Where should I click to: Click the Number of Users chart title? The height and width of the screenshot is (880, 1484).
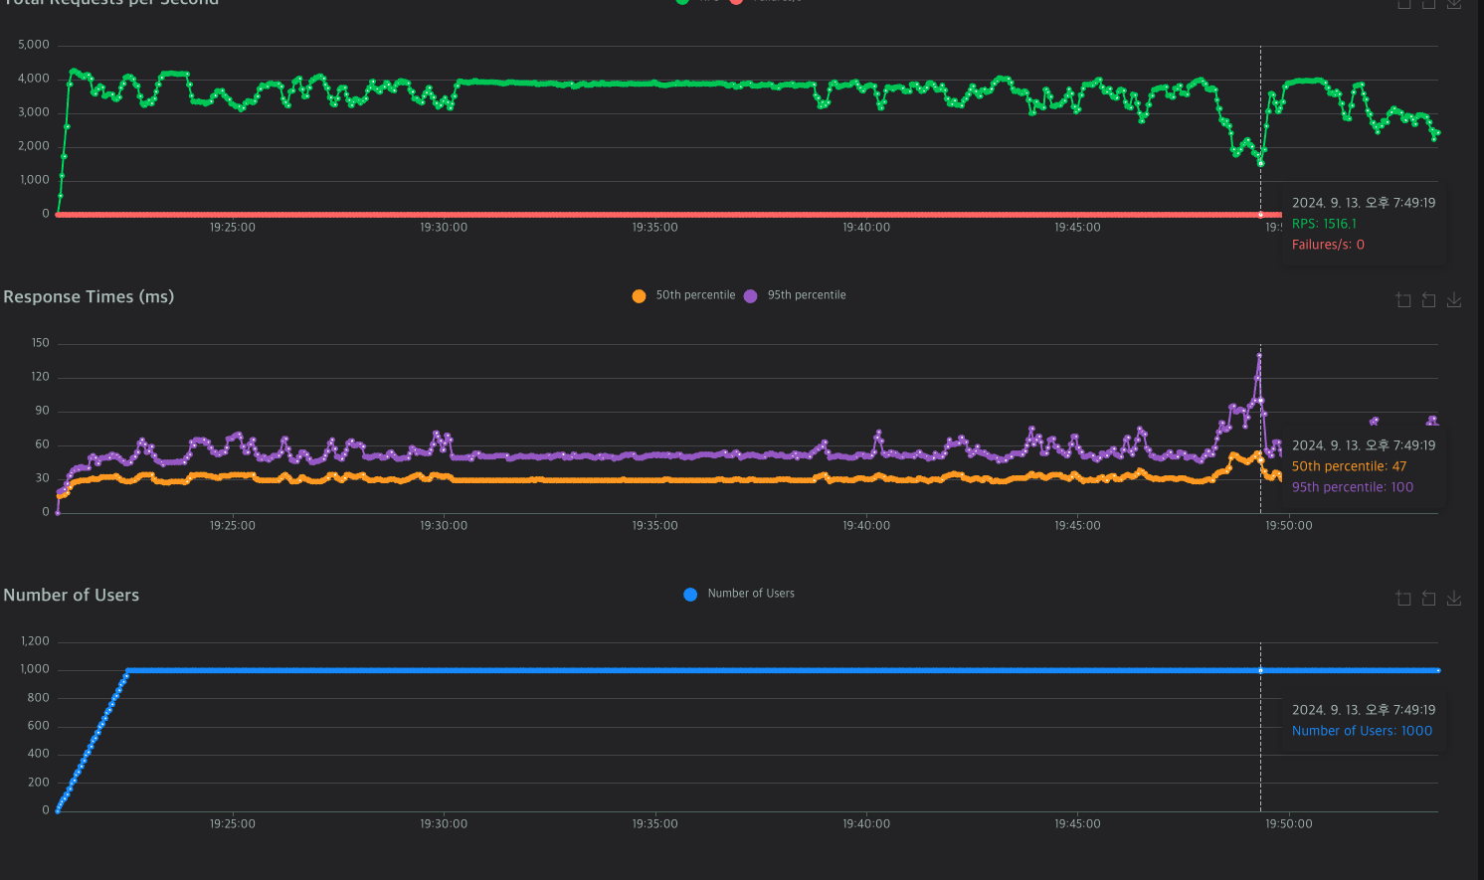coord(72,595)
